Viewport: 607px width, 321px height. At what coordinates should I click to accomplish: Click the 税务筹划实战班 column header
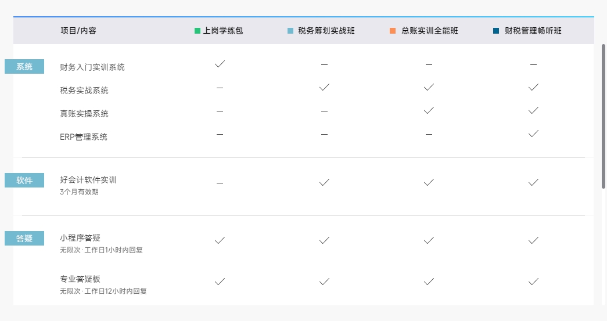(x=326, y=31)
